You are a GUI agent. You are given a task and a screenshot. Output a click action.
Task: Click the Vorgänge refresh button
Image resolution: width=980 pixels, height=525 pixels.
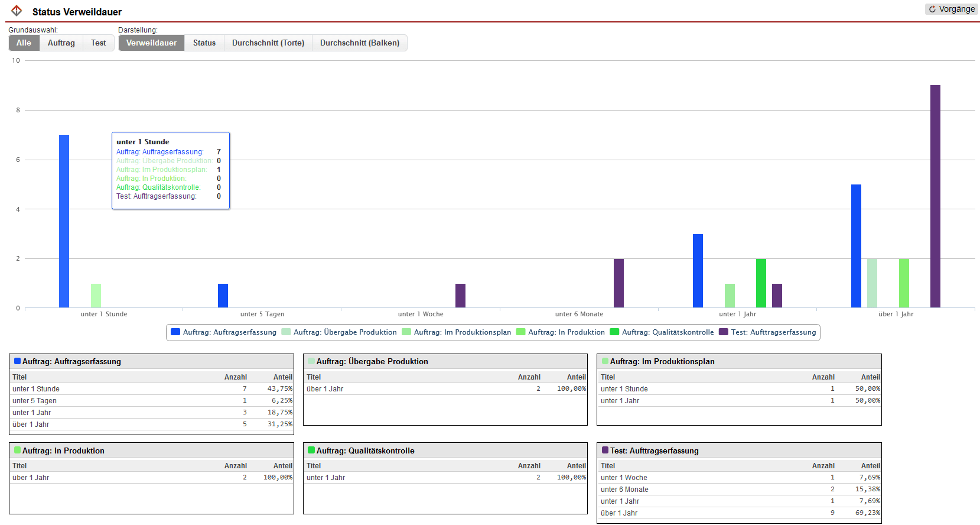[952, 9]
